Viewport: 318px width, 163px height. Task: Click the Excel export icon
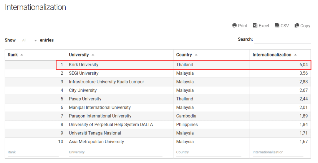pos(255,26)
